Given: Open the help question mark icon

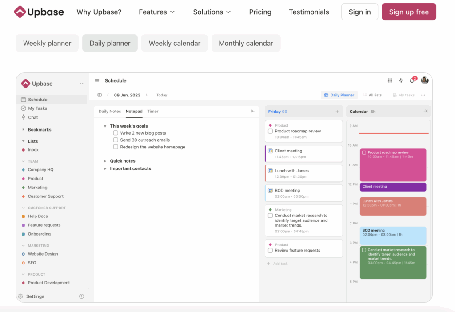Looking at the screenshot, I should point(82,296).
